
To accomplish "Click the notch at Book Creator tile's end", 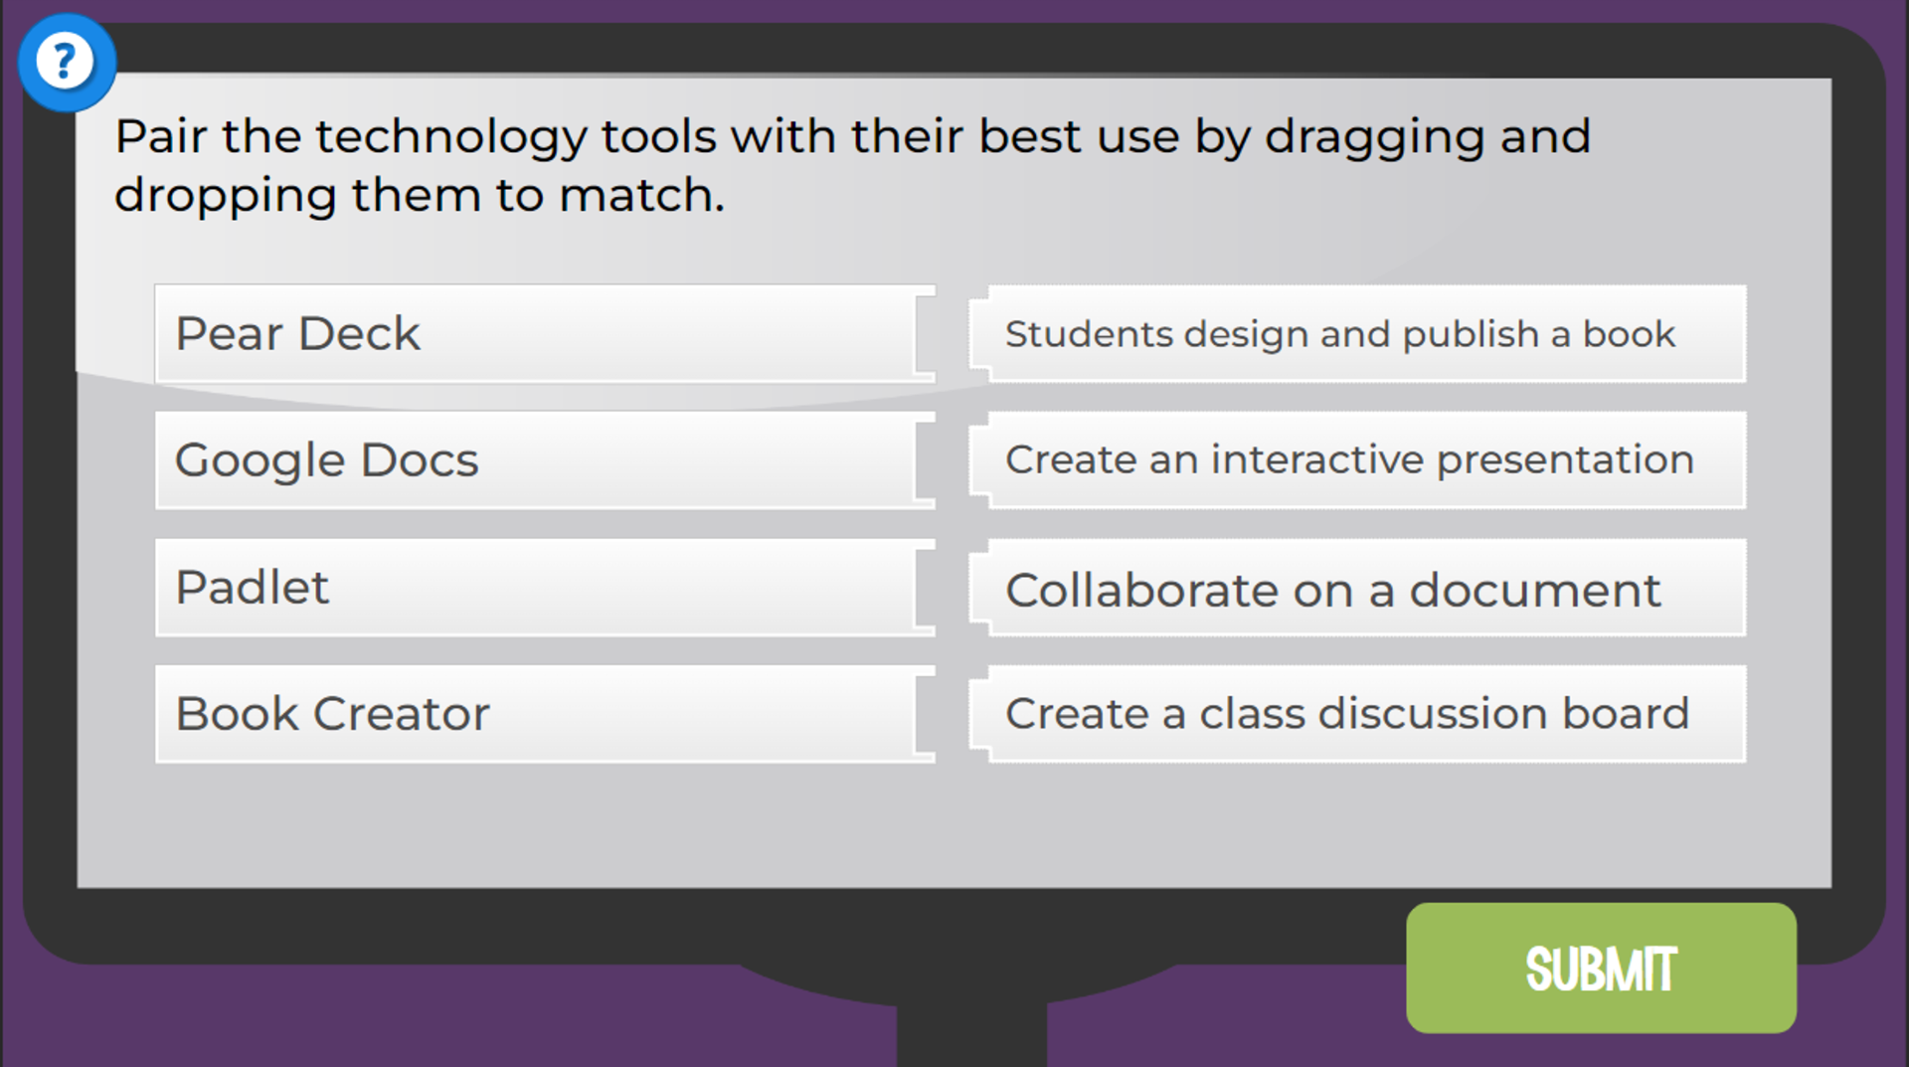I will pos(926,714).
